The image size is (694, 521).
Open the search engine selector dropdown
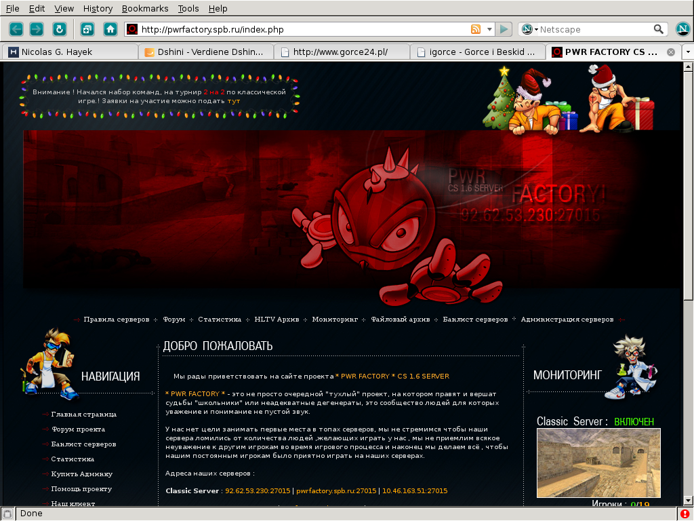coord(529,29)
